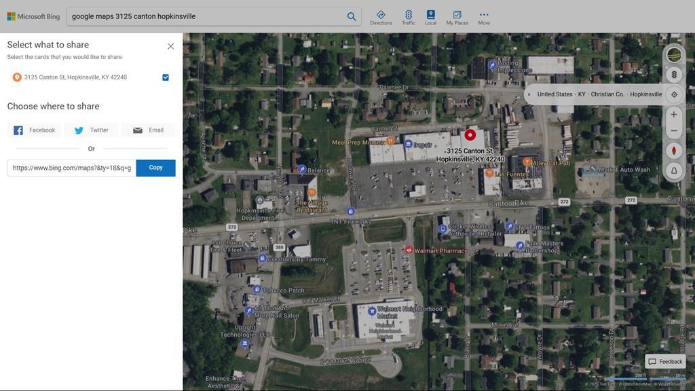
Task: Click the search magnifier icon
Action: (352, 16)
